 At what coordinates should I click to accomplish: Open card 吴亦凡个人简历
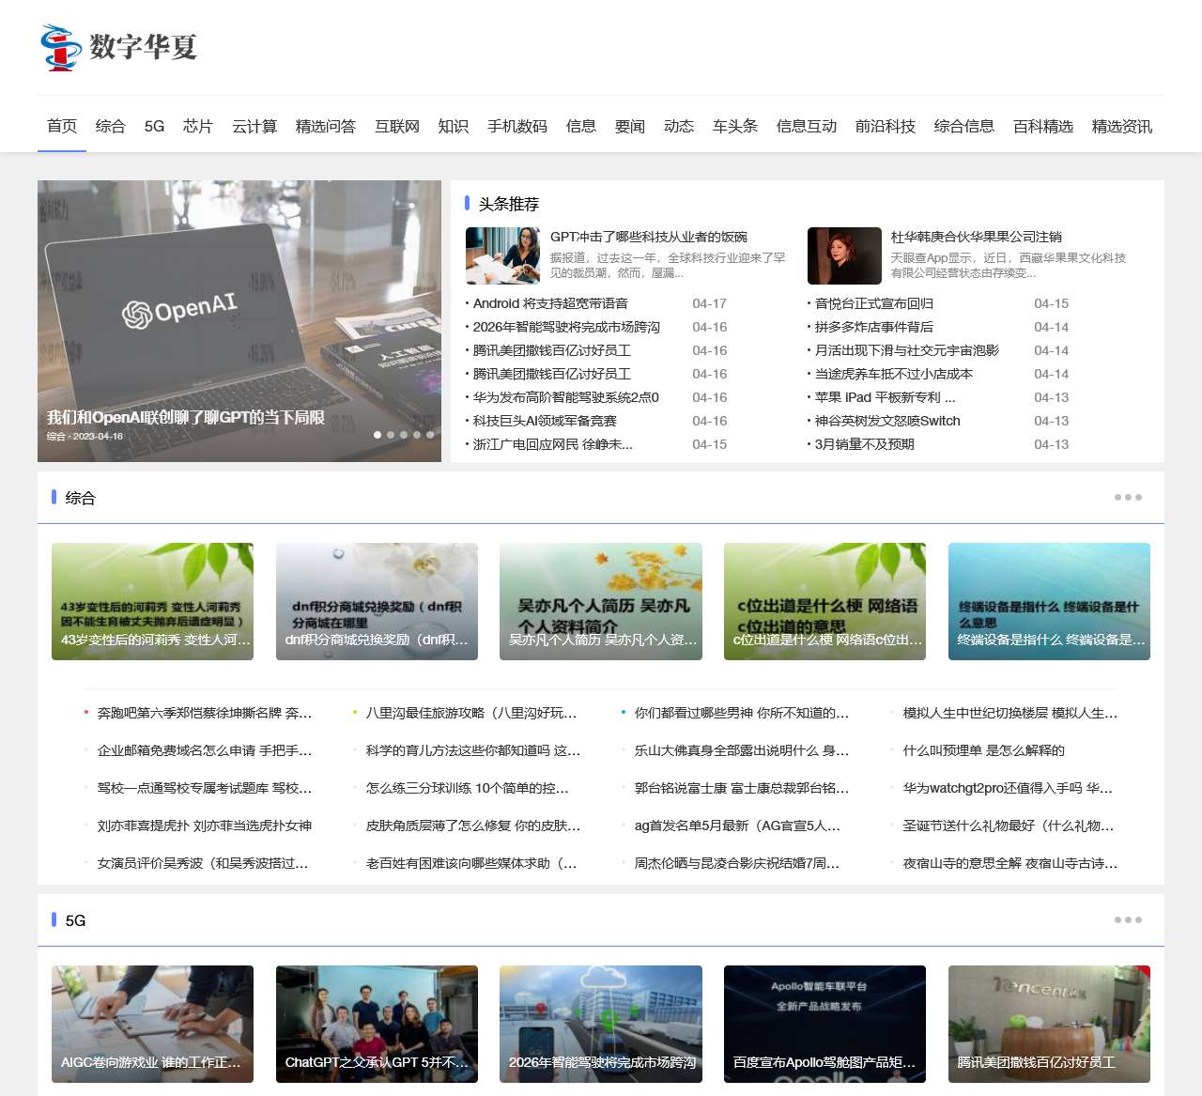tap(601, 601)
